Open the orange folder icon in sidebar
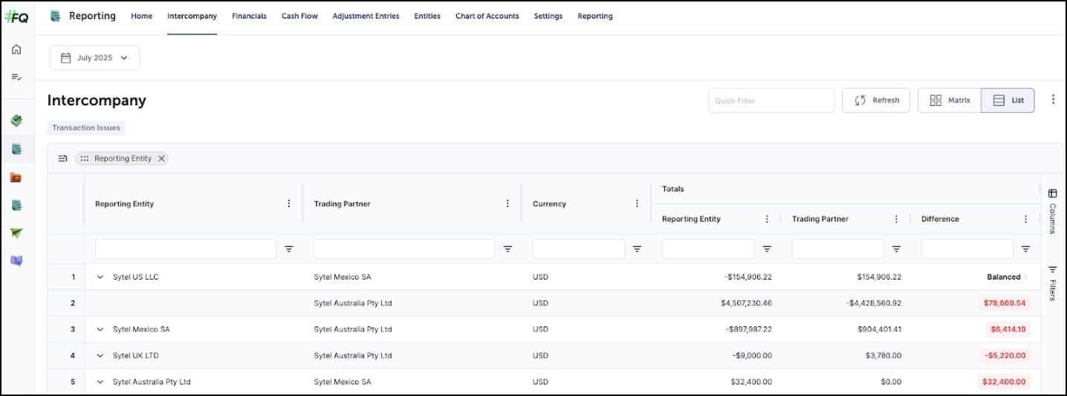The height and width of the screenshot is (396, 1067). [x=16, y=177]
